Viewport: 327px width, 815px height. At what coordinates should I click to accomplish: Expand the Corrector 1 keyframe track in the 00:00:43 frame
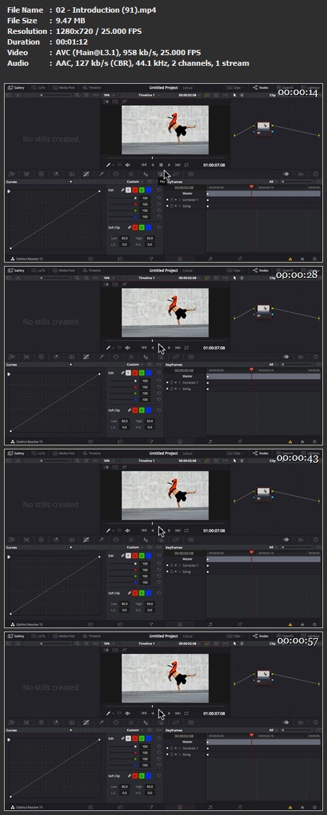pos(179,565)
